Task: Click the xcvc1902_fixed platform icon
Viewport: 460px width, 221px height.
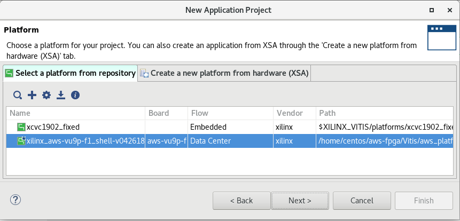Action: pos(21,127)
